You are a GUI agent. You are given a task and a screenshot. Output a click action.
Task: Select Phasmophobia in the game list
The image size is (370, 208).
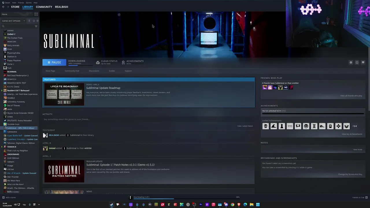[x=14, y=53]
